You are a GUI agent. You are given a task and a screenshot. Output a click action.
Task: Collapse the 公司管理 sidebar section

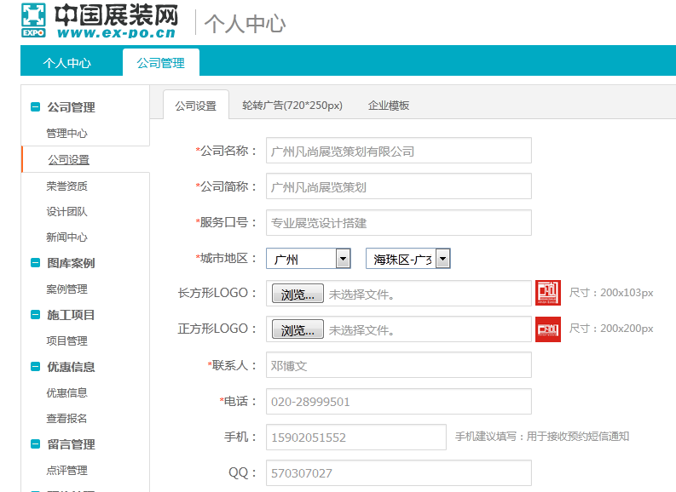[35, 107]
